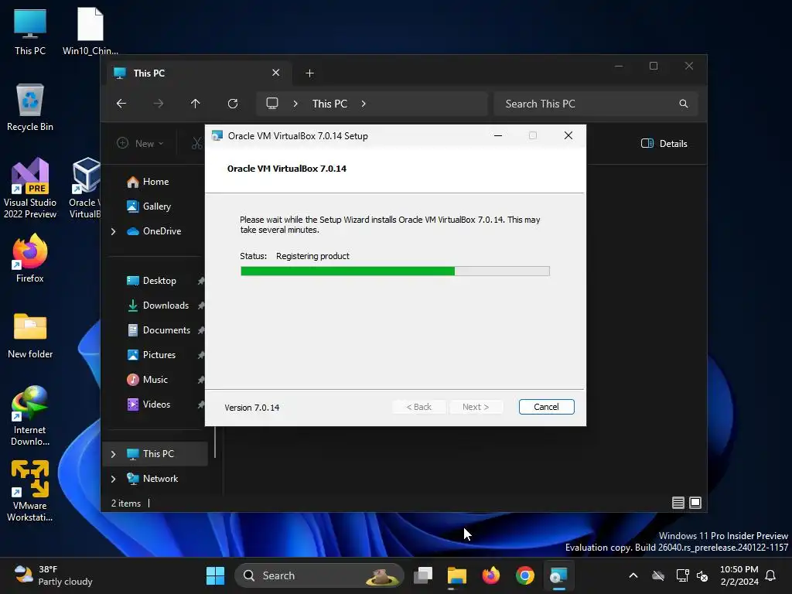Toggle the Details pane
Screen dimensions: 792x594
[x=664, y=143]
